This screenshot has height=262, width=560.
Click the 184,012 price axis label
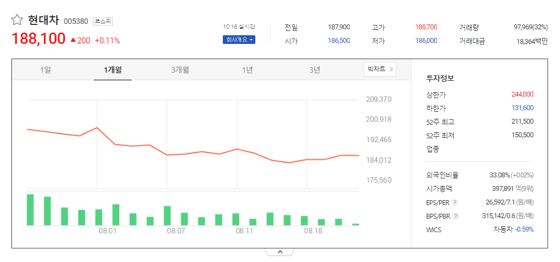point(378,160)
